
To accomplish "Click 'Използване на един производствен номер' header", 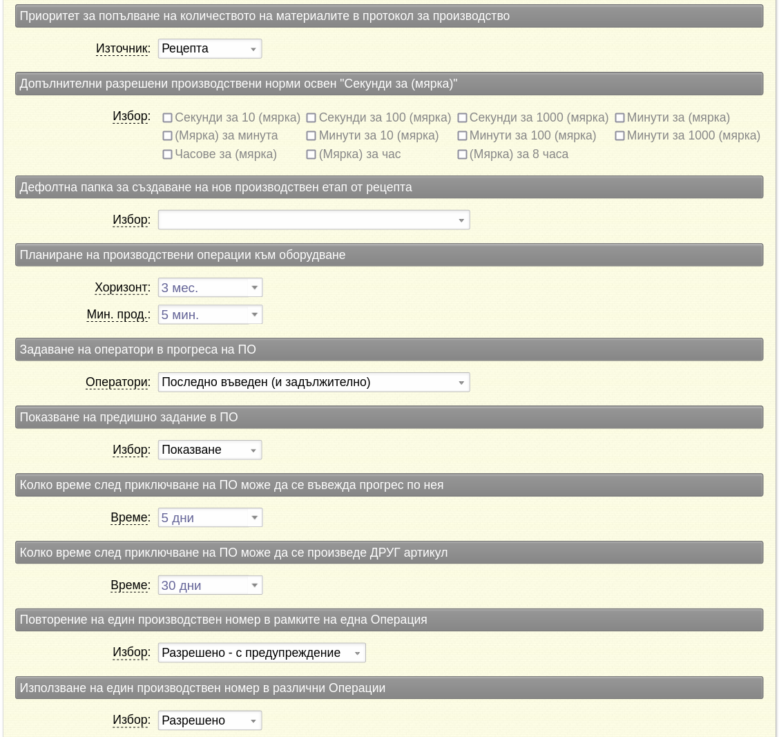I will tap(389, 688).
